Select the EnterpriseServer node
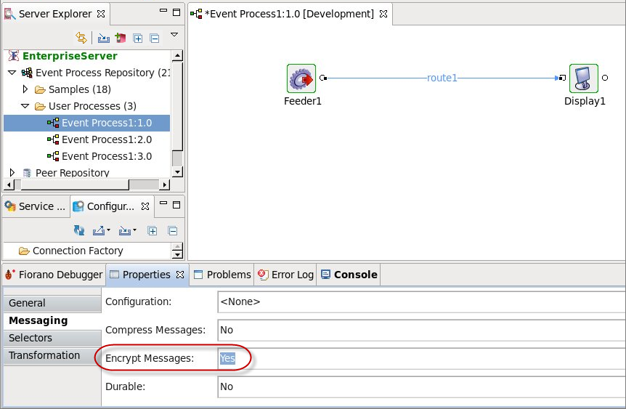The width and height of the screenshot is (626, 409). coord(70,56)
